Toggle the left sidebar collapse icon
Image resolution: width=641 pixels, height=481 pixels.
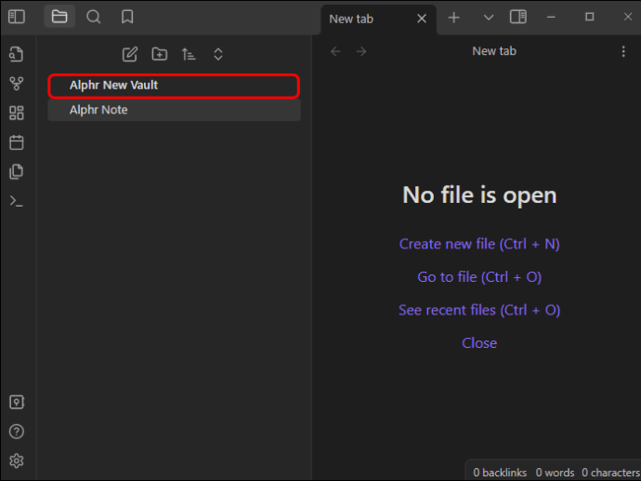click(17, 17)
